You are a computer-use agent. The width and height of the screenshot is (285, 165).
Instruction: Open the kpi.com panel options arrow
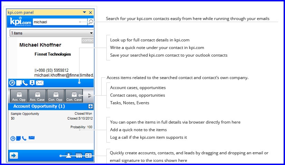tap(84, 12)
